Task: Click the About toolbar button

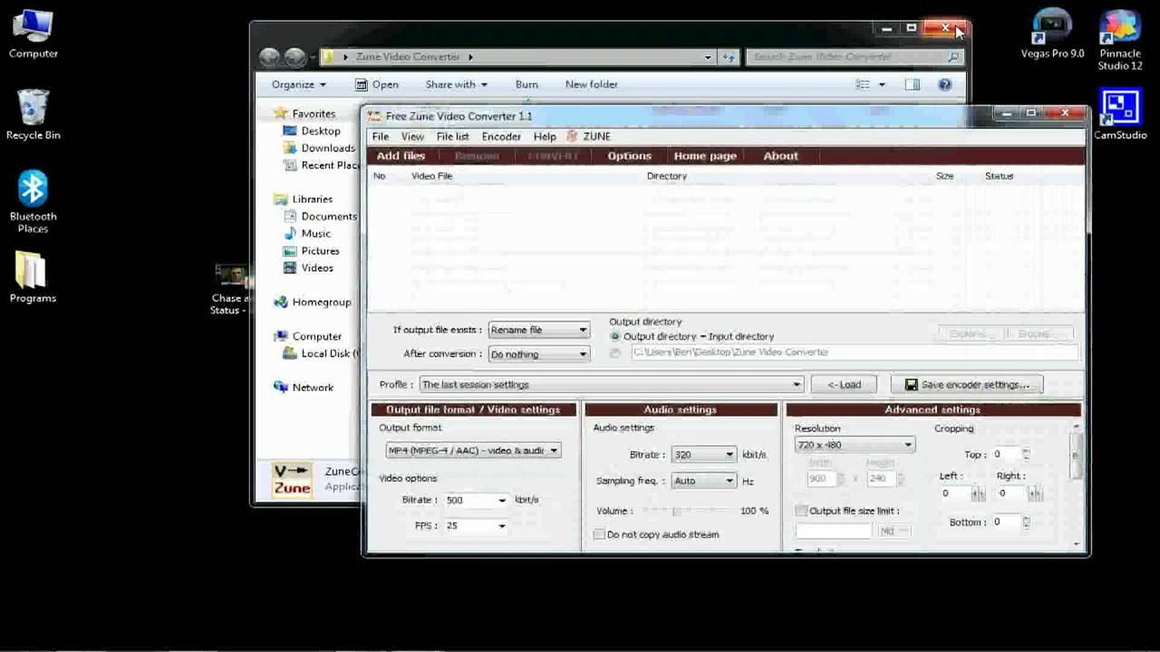Action: coord(780,156)
